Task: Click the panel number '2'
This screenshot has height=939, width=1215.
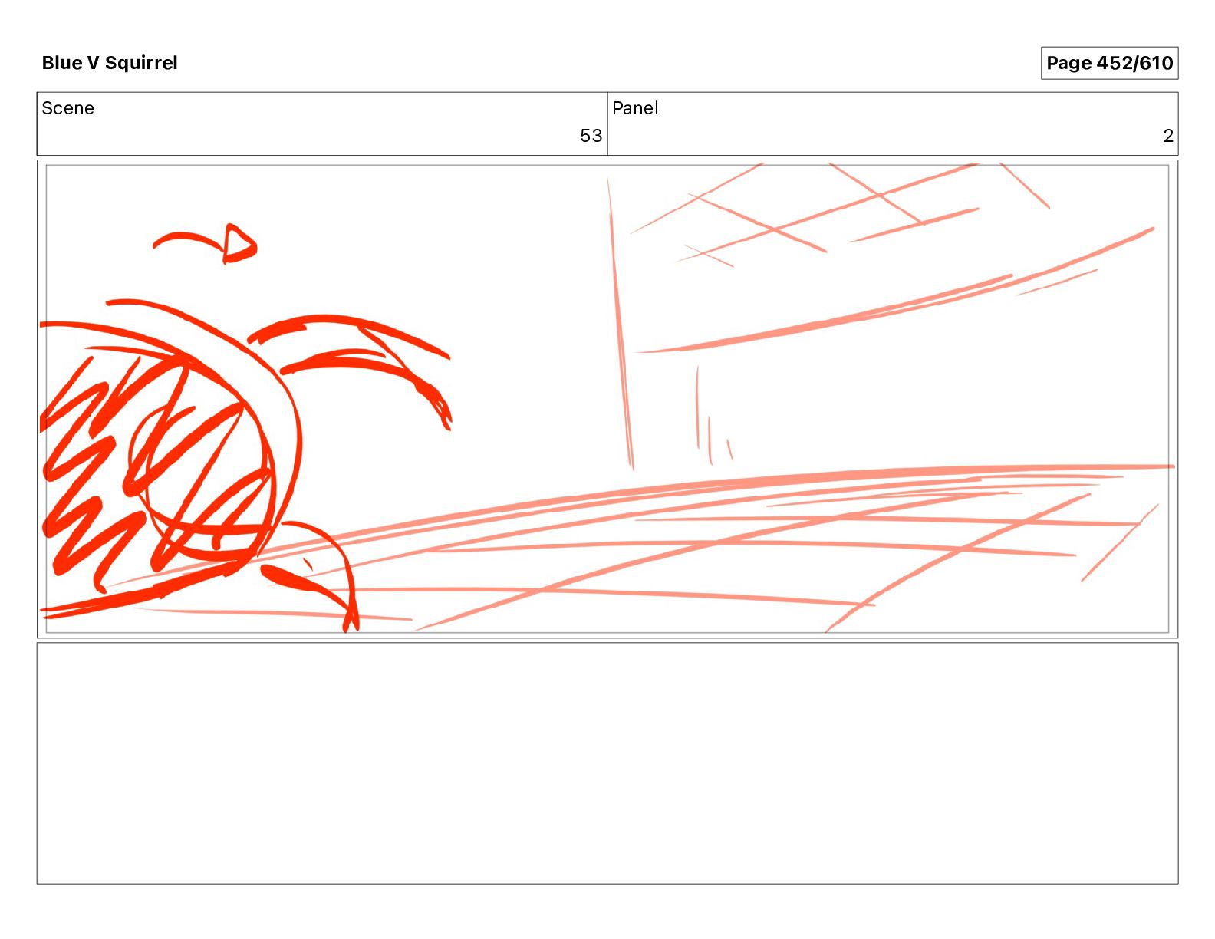Action: [1168, 136]
